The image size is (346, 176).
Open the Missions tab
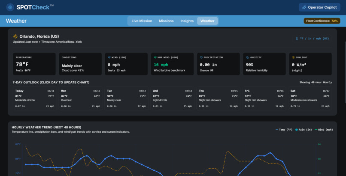coord(166,21)
